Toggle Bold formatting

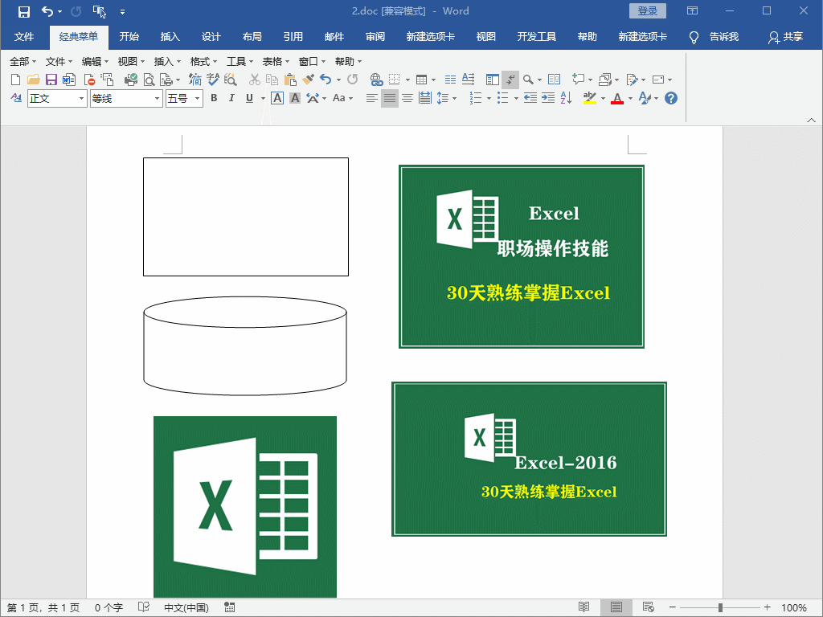click(214, 98)
